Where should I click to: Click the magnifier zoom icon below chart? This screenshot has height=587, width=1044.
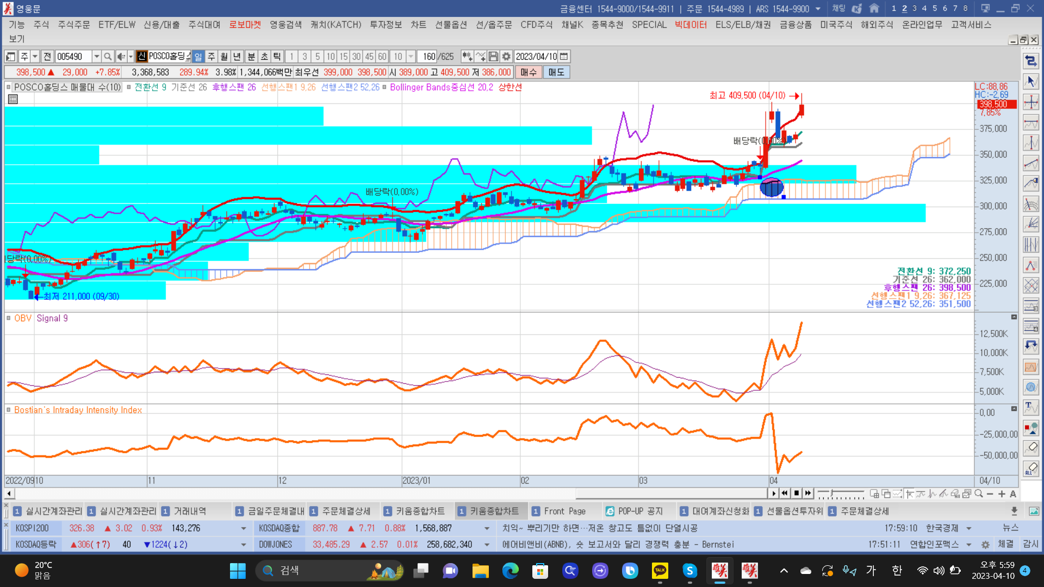979,494
